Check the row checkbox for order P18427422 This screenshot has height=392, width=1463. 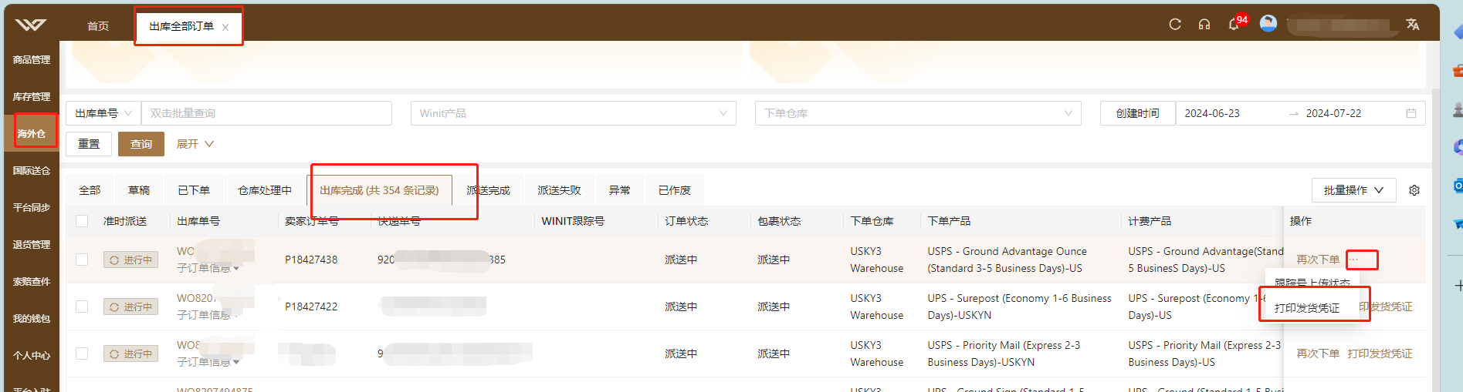pyautogui.click(x=82, y=307)
